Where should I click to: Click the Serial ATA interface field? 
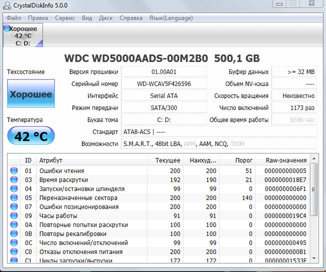click(x=164, y=96)
